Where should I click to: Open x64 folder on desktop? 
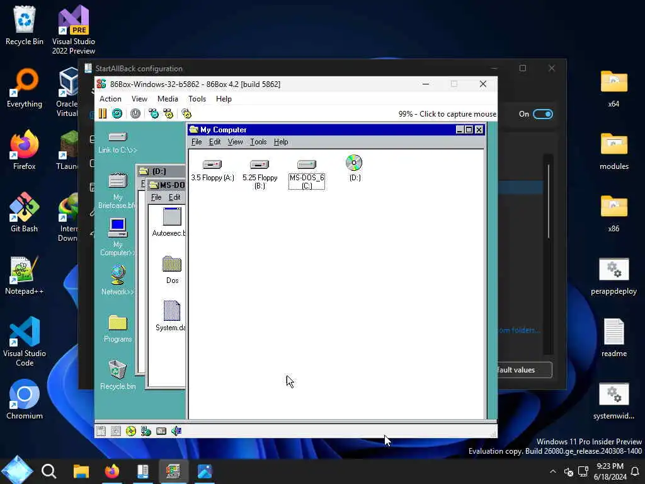click(x=614, y=89)
